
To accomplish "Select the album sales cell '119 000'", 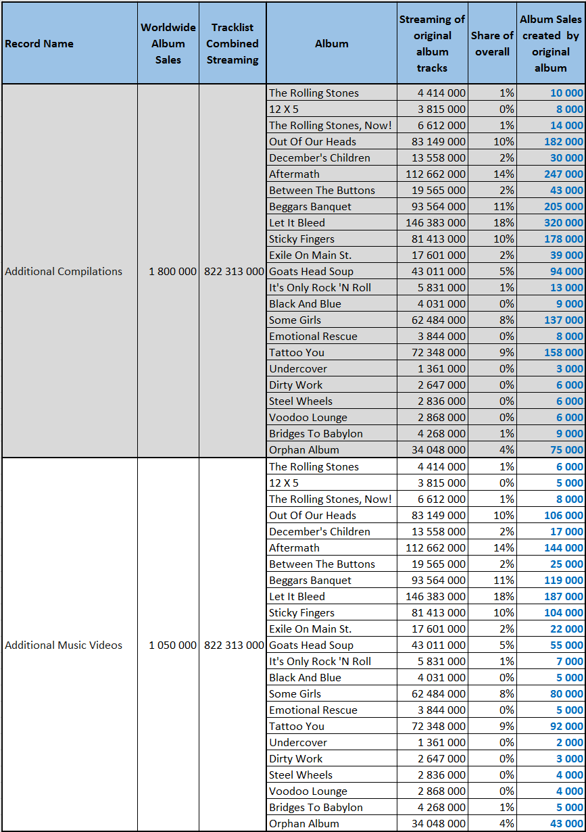I will tap(551, 580).
